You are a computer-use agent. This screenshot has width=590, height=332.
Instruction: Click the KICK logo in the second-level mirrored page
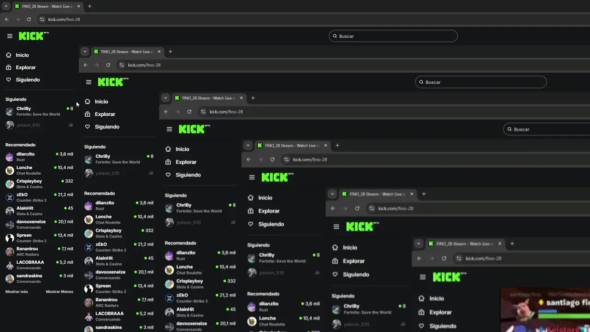(x=113, y=82)
